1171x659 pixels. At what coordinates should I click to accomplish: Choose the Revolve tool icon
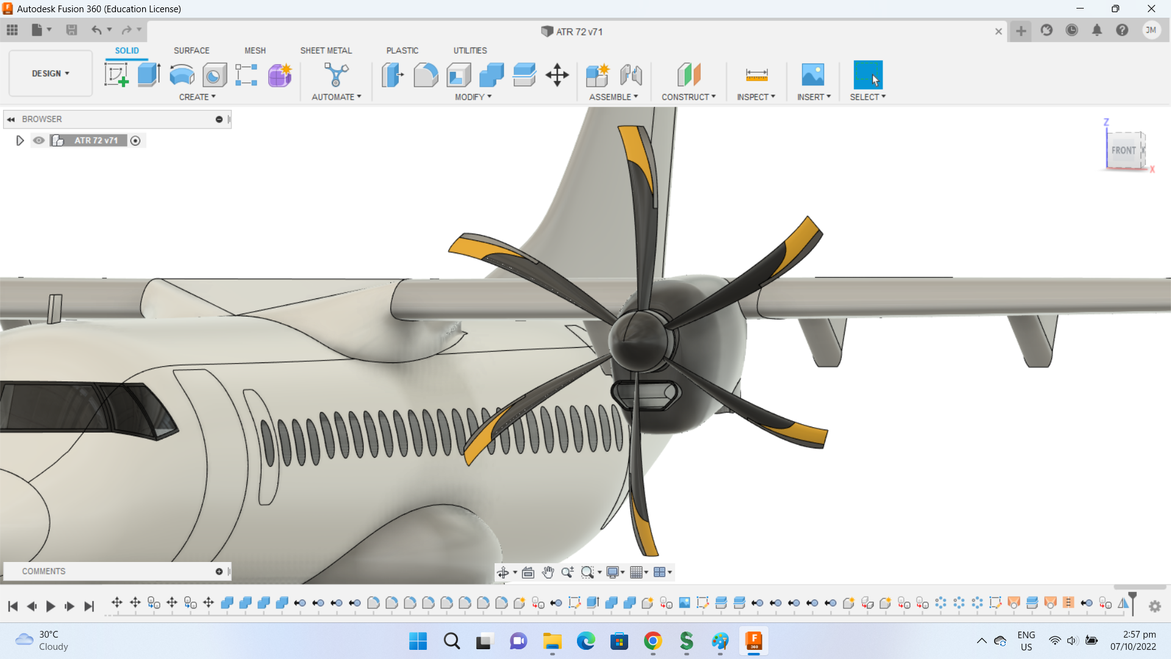tap(182, 75)
